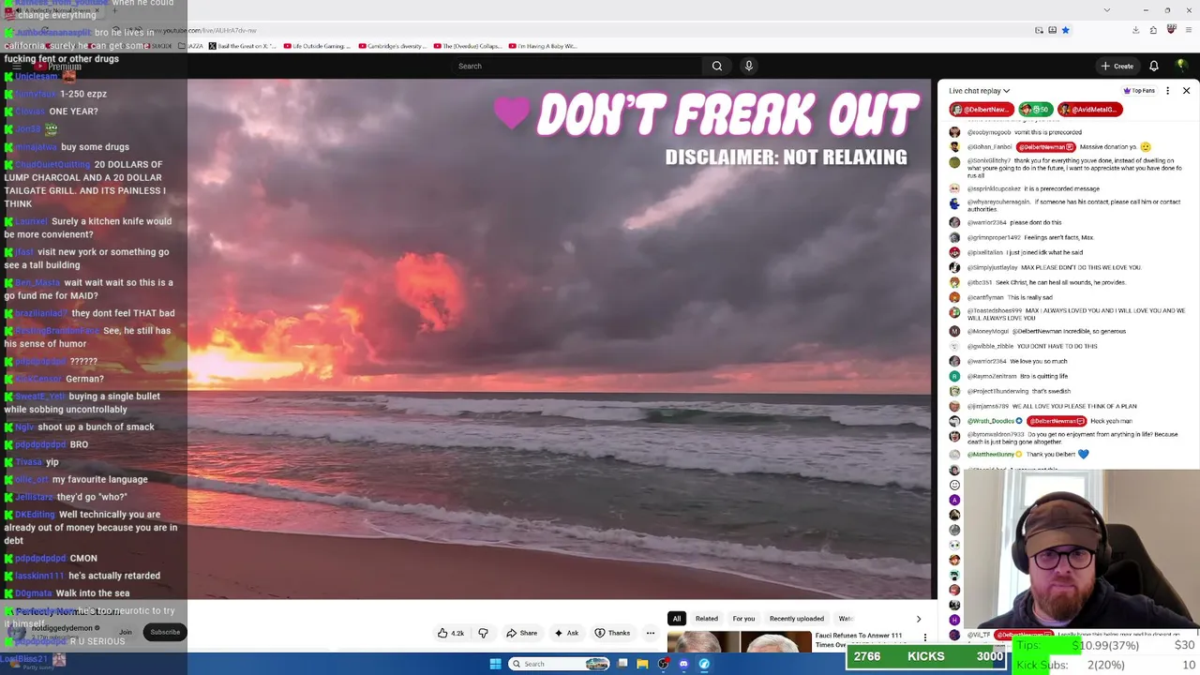The height and width of the screenshot is (675, 1200).
Task: Open Task View on the taskbar
Action: (622, 664)
